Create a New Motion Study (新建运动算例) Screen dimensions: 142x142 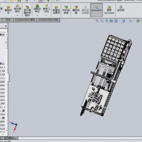coord(56,10)
